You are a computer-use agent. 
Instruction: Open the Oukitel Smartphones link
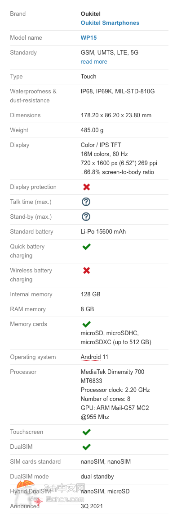coord(110,23)
